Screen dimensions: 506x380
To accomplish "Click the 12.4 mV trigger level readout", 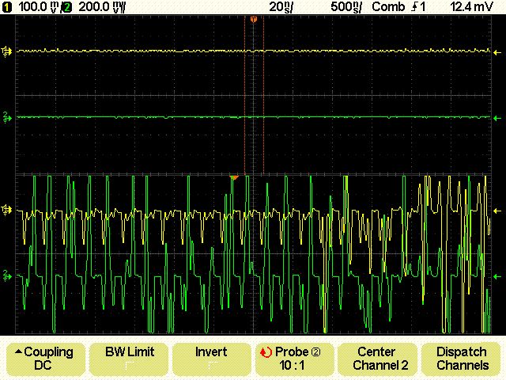I will pyautogui.click(x=471, y=7).
